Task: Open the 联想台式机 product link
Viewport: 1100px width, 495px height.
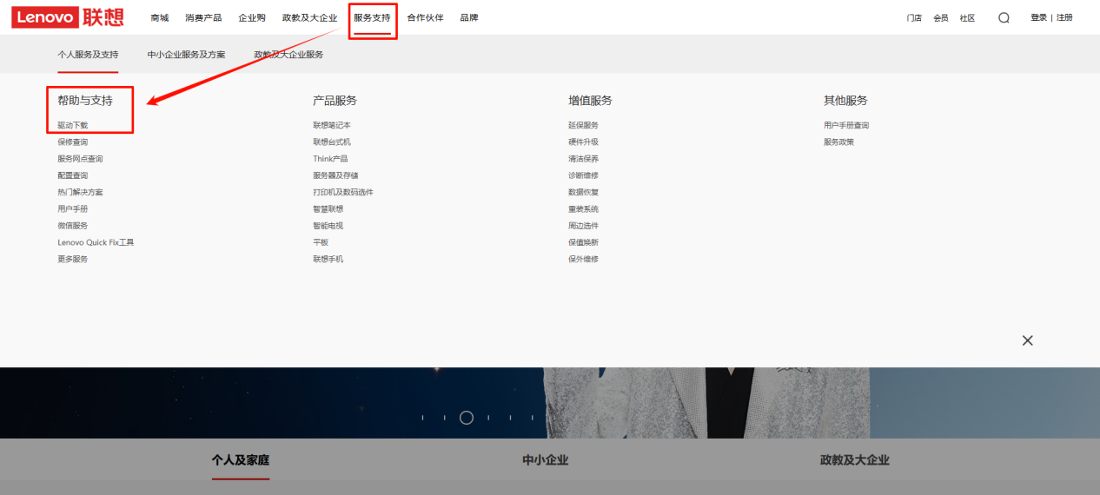Action: (332, 142)
